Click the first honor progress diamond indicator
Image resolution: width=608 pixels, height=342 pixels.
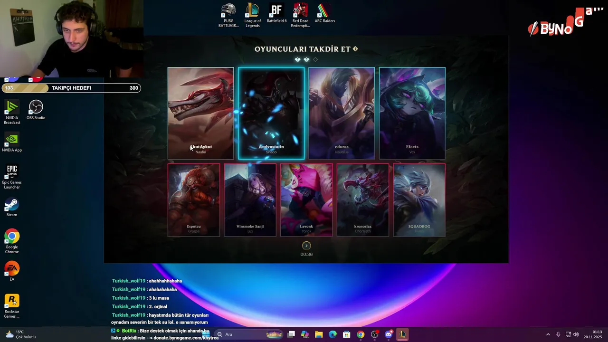(x=297, y=59)
